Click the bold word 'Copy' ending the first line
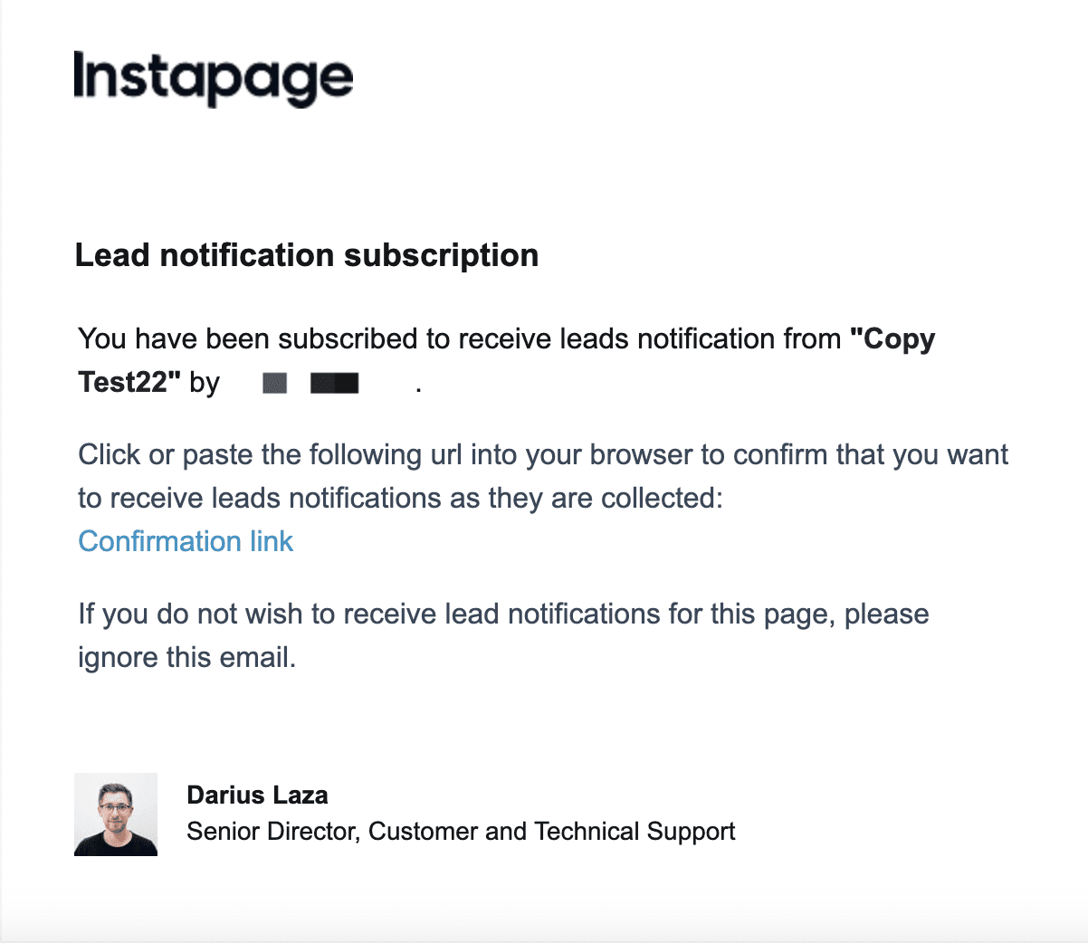The height and width of the screenshot is (943, 1088). pyautogui.click(x=892, y=339)
